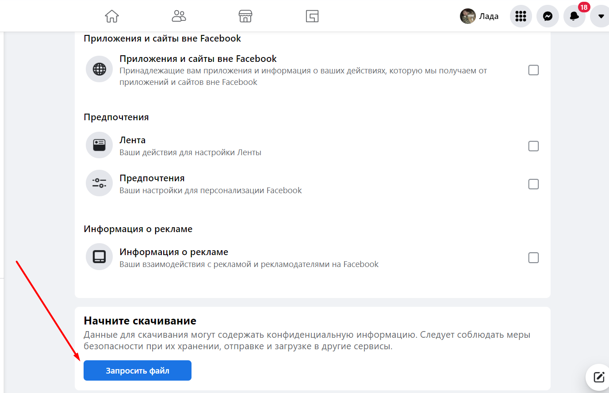Open notifications bell with 18 badge
609x393 pixels.
575,16
